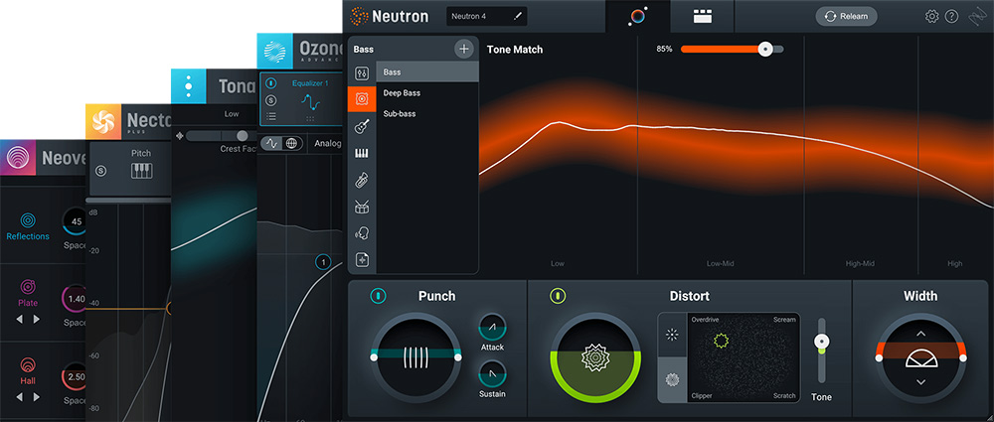
Task: Select the guitar instrument icon in Neutron sidebar
Action: [362, 127]
